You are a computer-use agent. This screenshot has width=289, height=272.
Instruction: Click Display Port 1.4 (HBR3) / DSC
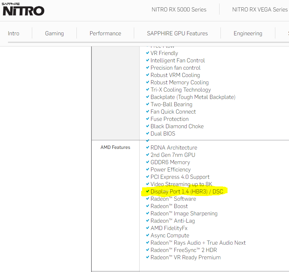coord(187,192)
